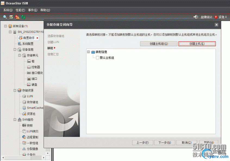The width and height of the screenshot is (230, 161).
Task: Open the search tool in the toolbar
Action: click(x=5, y=17)
